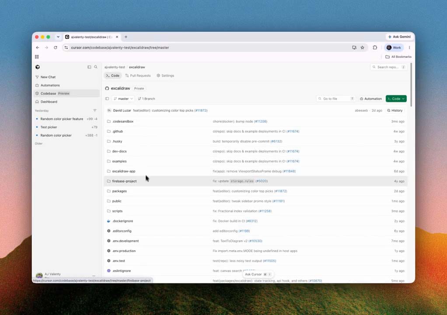
Task: Open the packages folder
Action: (119, 191)
